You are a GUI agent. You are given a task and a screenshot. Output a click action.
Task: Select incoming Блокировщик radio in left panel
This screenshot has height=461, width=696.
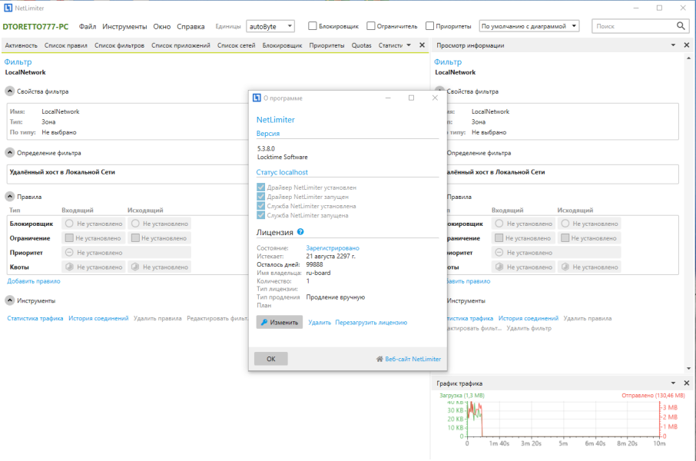69,224
